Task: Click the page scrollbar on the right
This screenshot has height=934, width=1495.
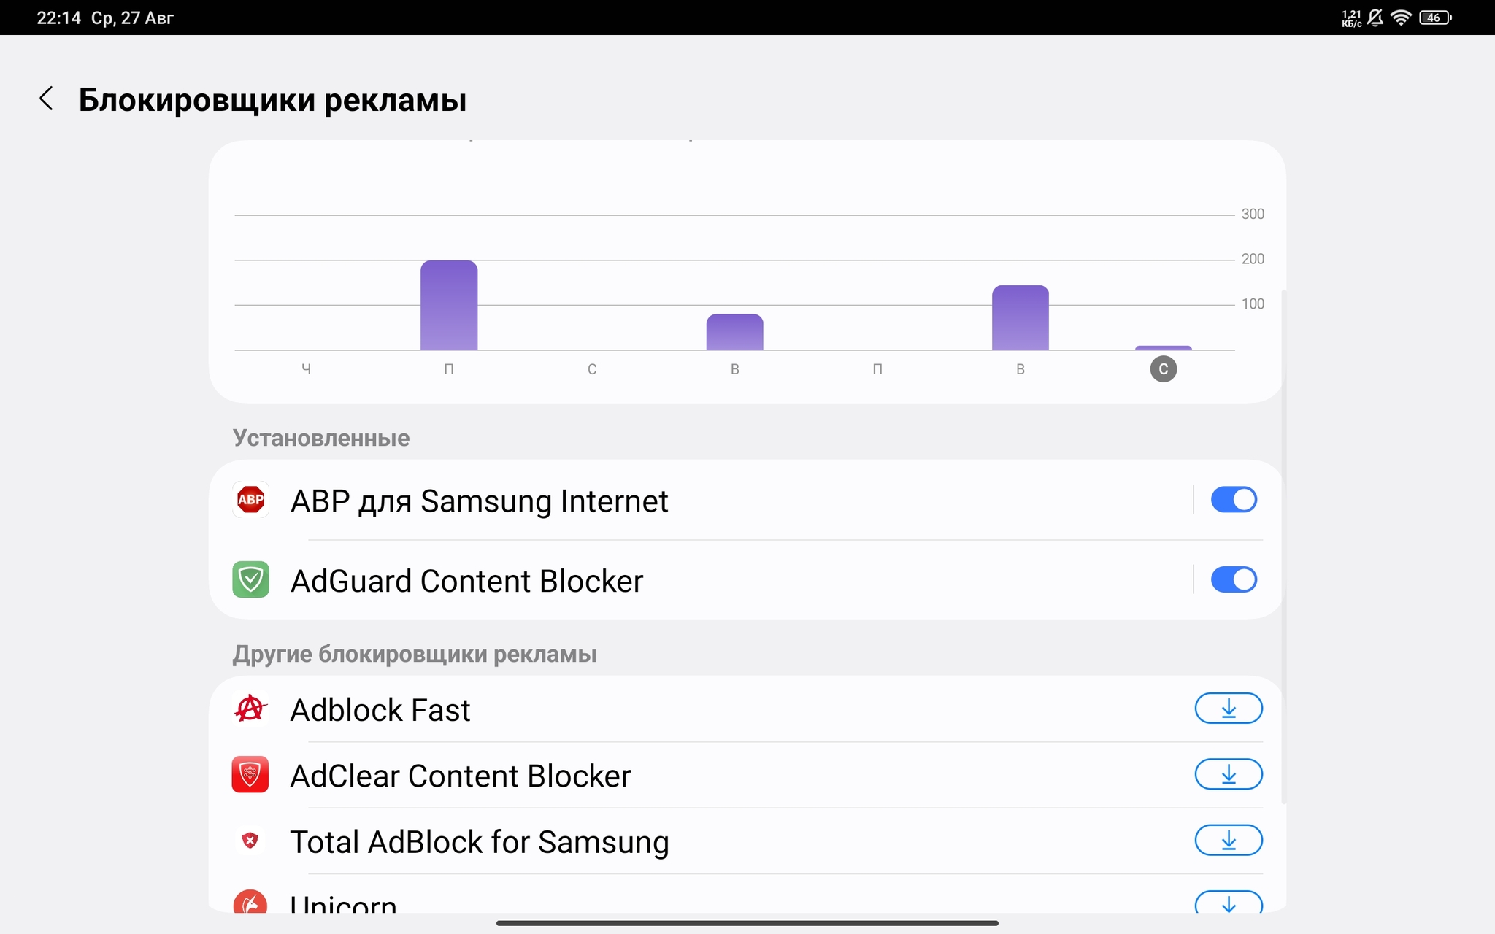Action: [1284, 547]
